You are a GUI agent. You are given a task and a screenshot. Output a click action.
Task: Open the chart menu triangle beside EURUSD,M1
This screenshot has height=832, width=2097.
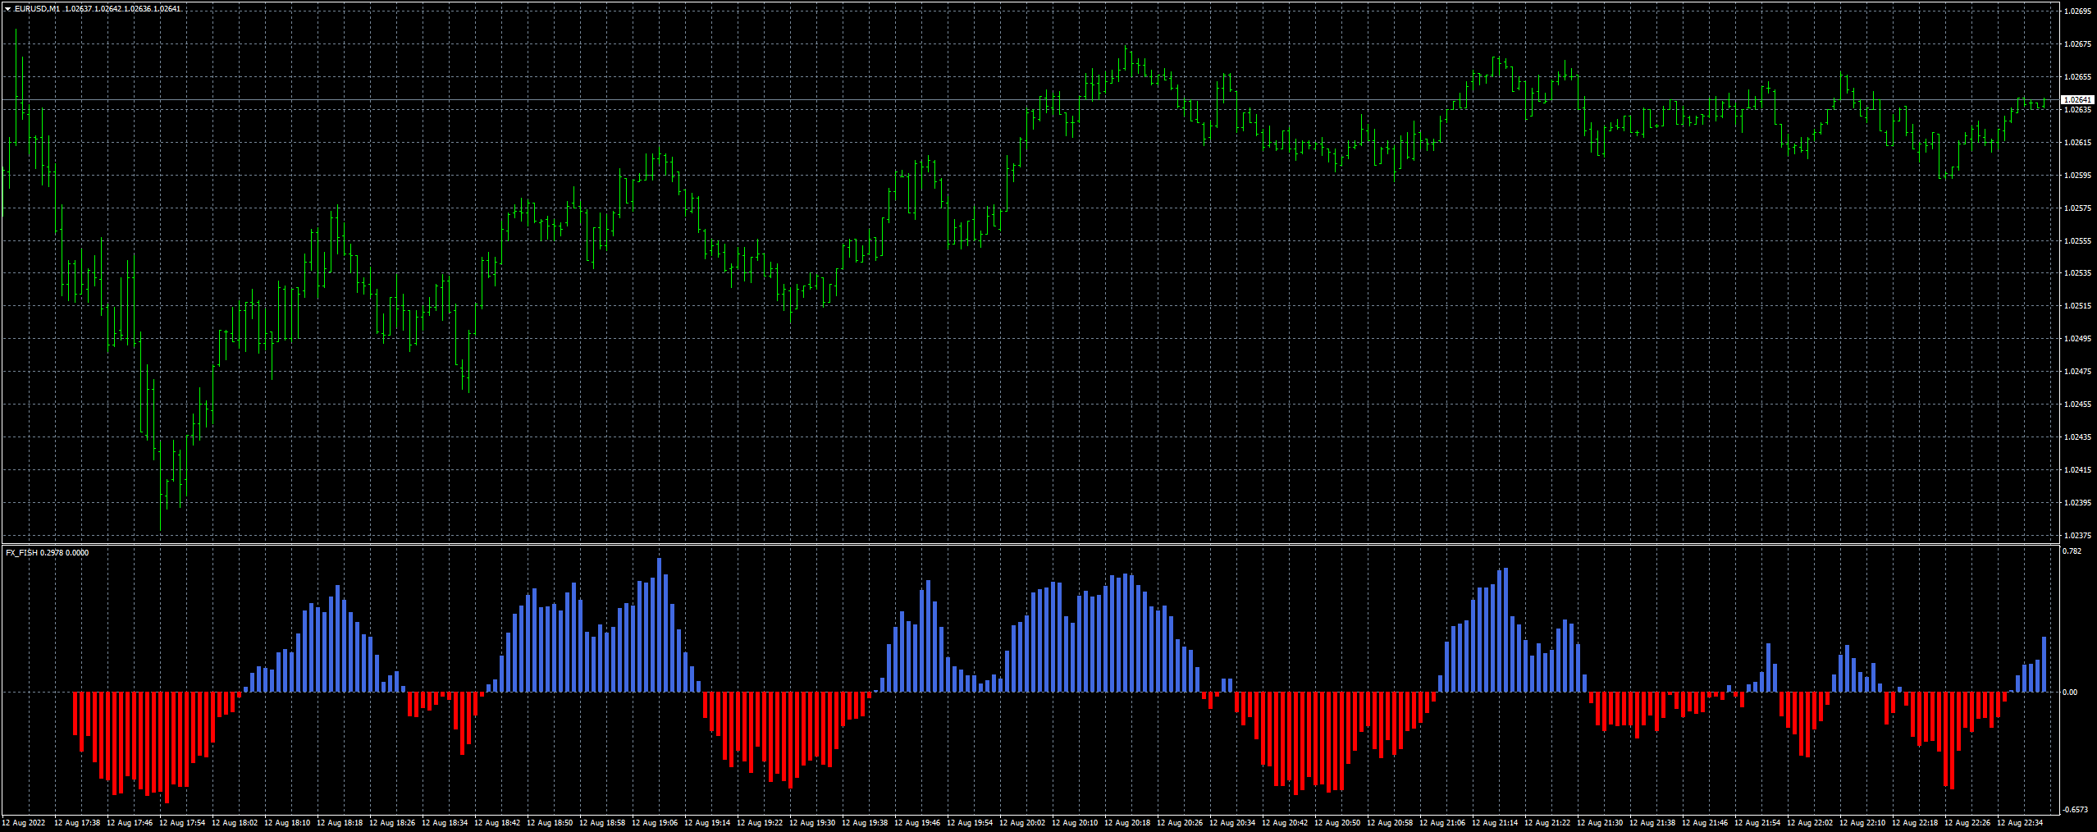click(x=7, y=9)
